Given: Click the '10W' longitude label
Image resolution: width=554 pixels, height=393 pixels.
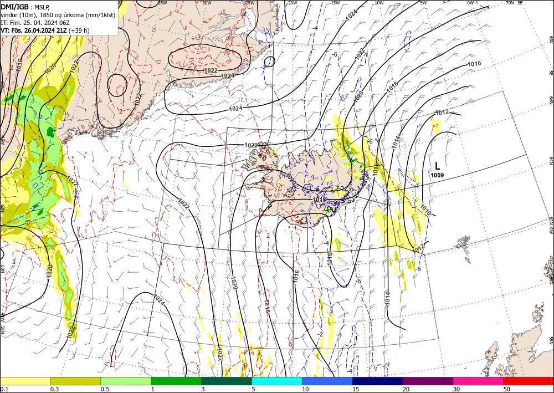Looking at the screenshot, I should pos(379,3).
